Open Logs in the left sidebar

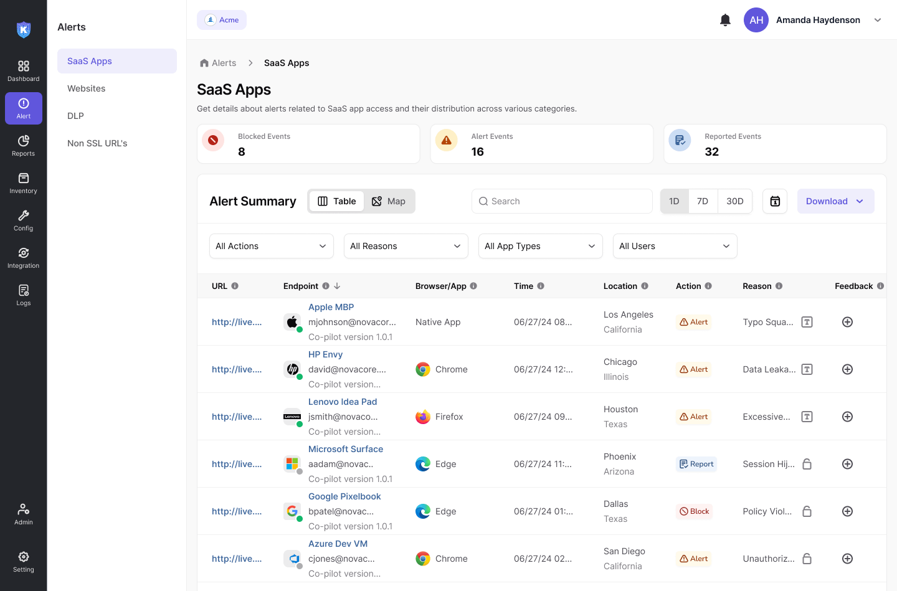[x=24, y=295]
